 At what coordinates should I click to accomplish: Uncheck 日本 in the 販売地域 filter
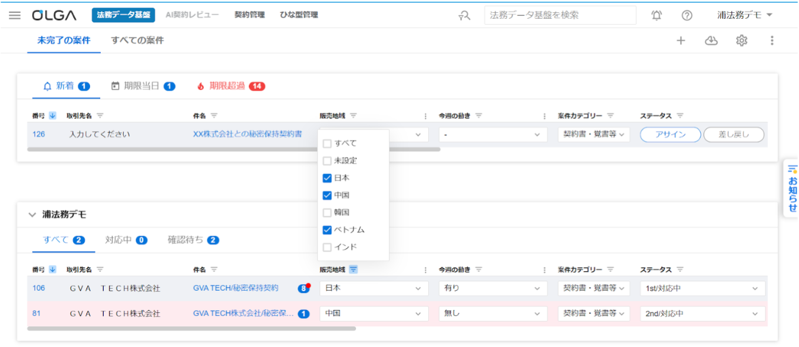tap(327, 178)
